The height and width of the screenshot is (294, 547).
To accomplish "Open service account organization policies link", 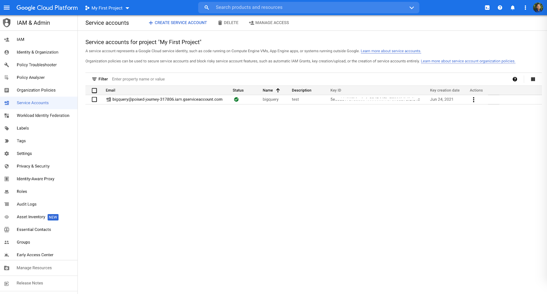I will (468, 61).
